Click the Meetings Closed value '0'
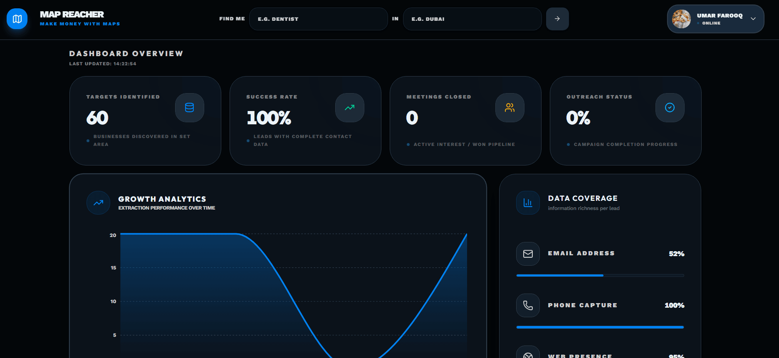This screenshot has width=779, height=358. pyautogui.click(x=412, y=118)
